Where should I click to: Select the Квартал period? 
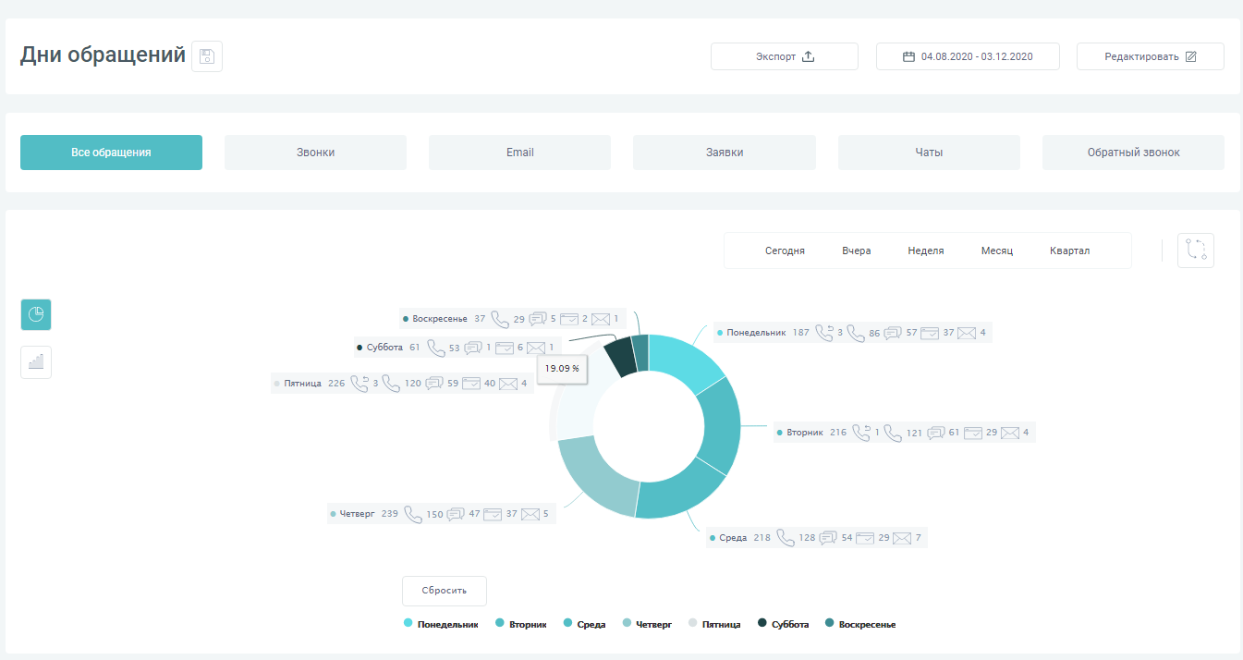coord(1070,251)
